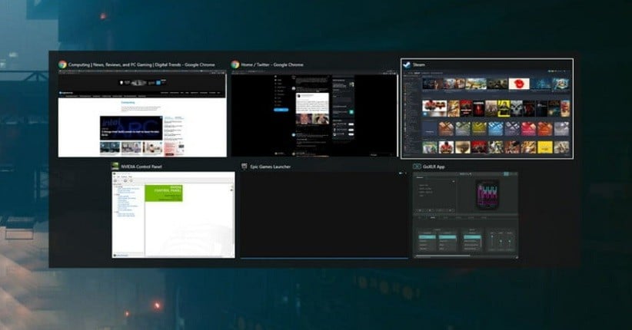Open the NVIDIA Control Panel window thumbnail
The height and width of the screenshot is (330, 632).
click(x=173, y=215)
